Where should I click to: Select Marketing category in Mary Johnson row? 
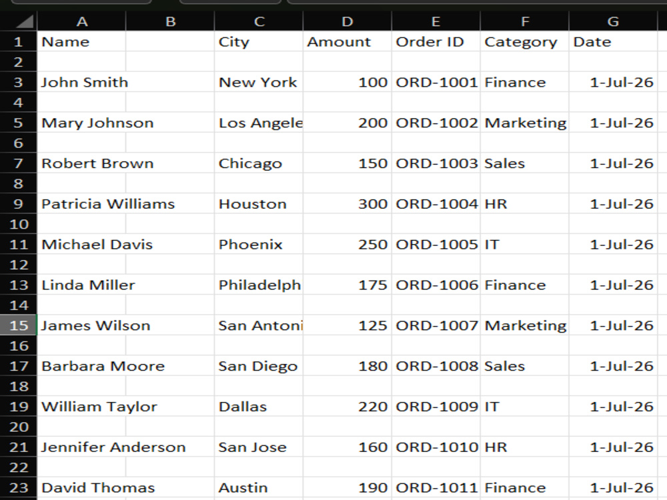coord(524,123)
